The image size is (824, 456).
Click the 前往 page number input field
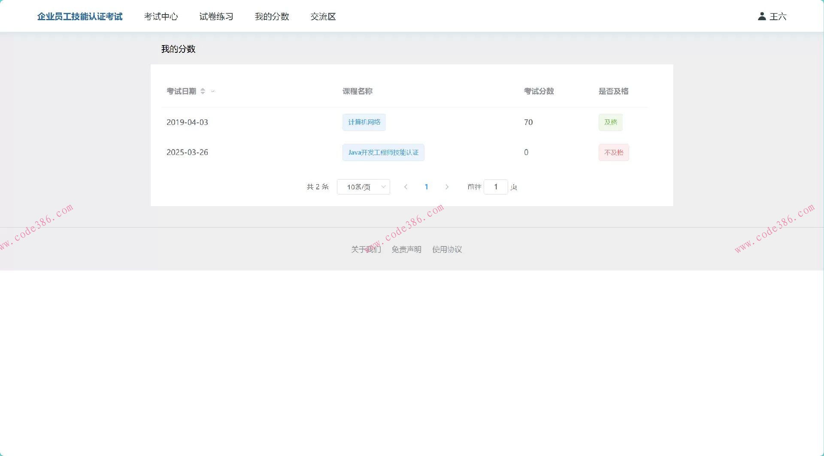pos(496,187)
